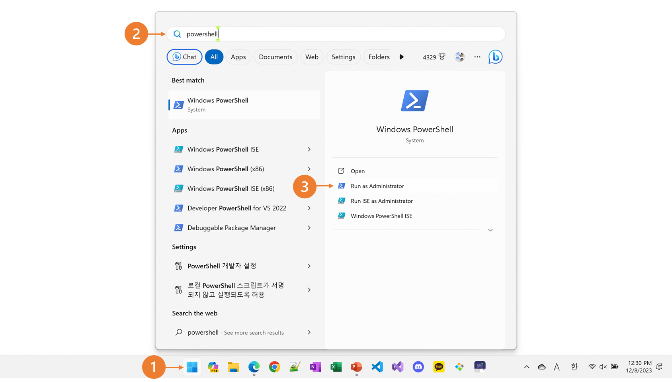The image size is (672, 382).
Task: Expand Developer PowerShell for VS 2022 arrow
Action: tap(309, 208)
